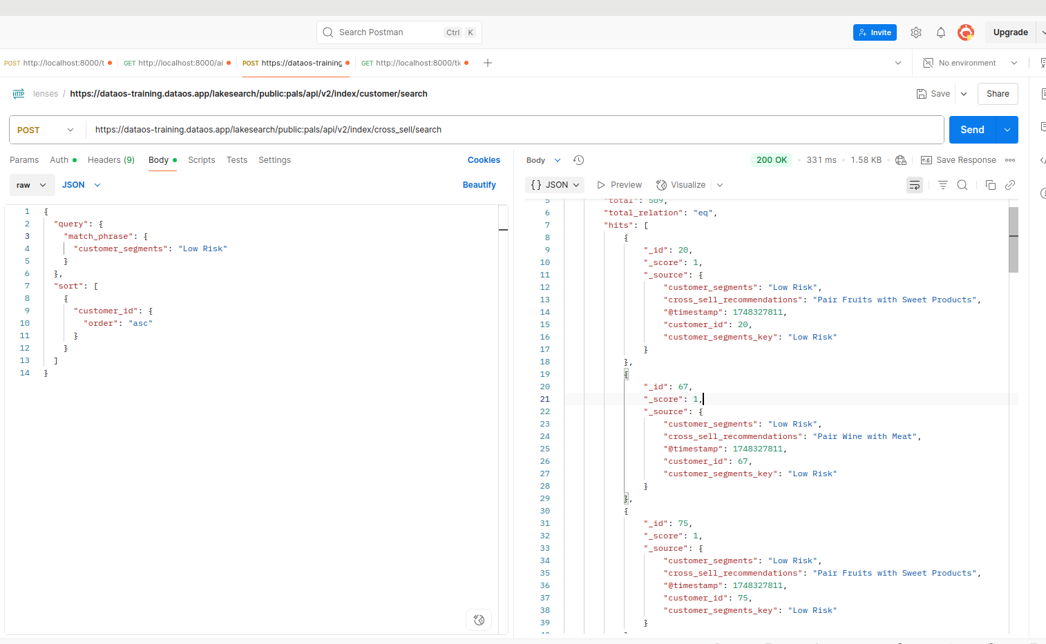Click the response vertical scrollbar thumb
The width and height of the screenshot is (1046, 644).
pos(1014,240)
